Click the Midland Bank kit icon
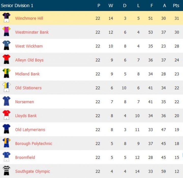183x178 pixels. coord(6,73)
